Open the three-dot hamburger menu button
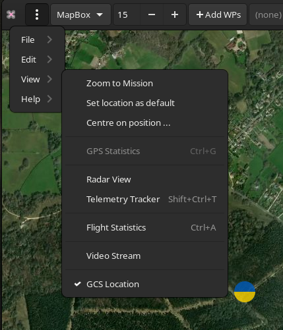This screenshot has height=330, width=283. point(37,14)
